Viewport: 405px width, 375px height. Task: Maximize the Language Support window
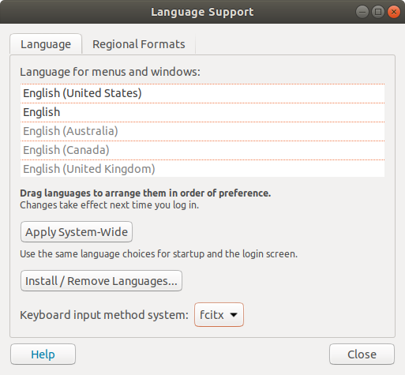point(378,12)
